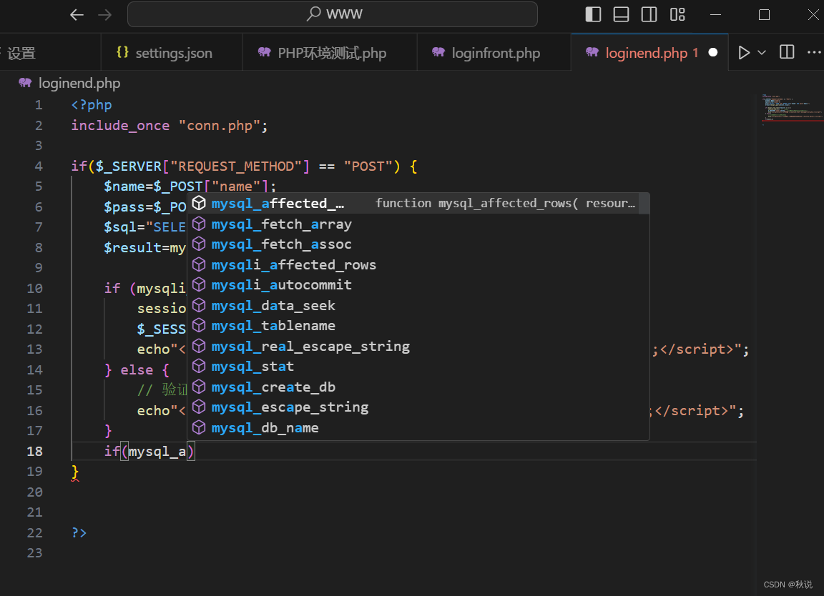Viewport: 824px width, 596px height.
Task: Run the file with the play button
Action: pos(743,52)
